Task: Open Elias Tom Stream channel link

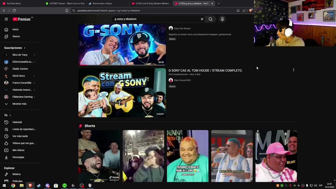Action: 182,28
